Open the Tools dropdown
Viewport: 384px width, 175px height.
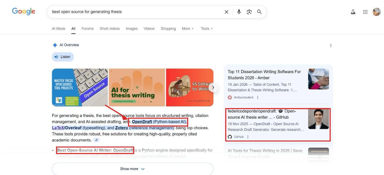pos(207,29)
